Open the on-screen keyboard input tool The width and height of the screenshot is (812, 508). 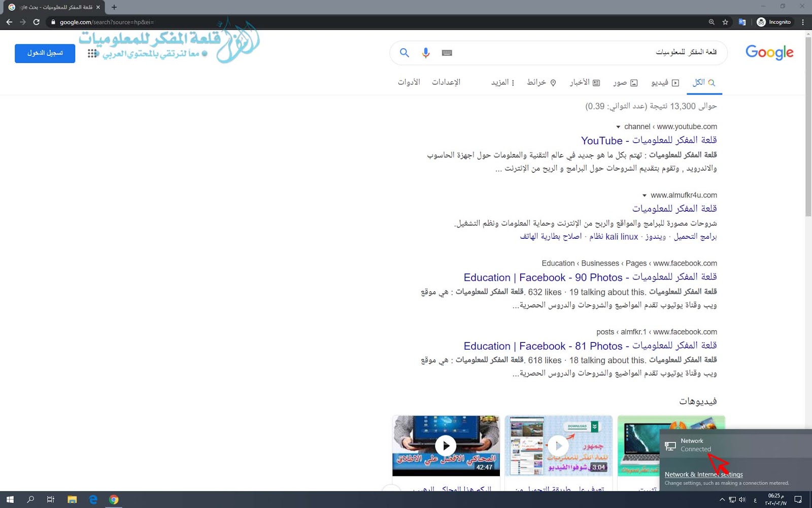click(x=447, y=53)
